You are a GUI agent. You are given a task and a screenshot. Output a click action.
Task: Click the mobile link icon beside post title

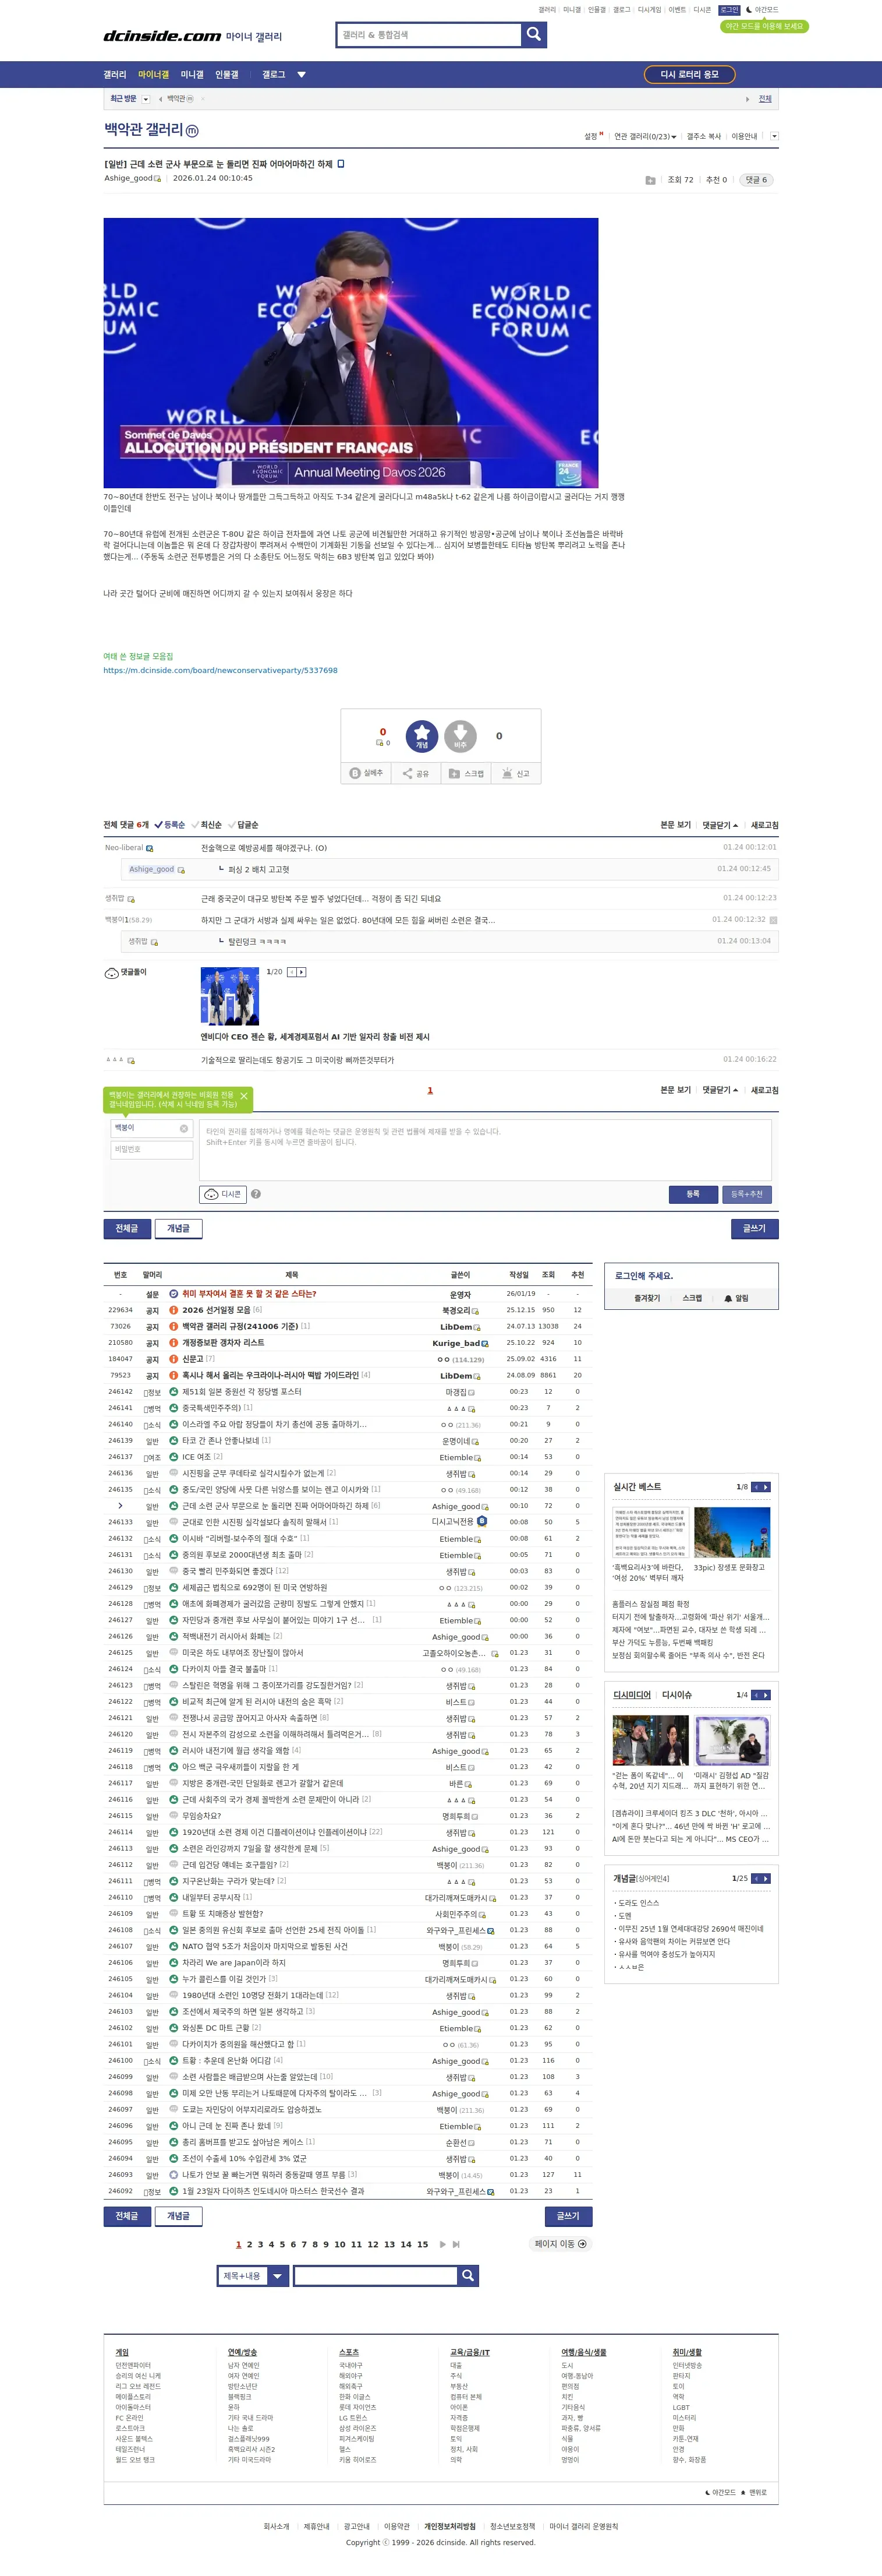pyautogui.click(x=341, y=164)
